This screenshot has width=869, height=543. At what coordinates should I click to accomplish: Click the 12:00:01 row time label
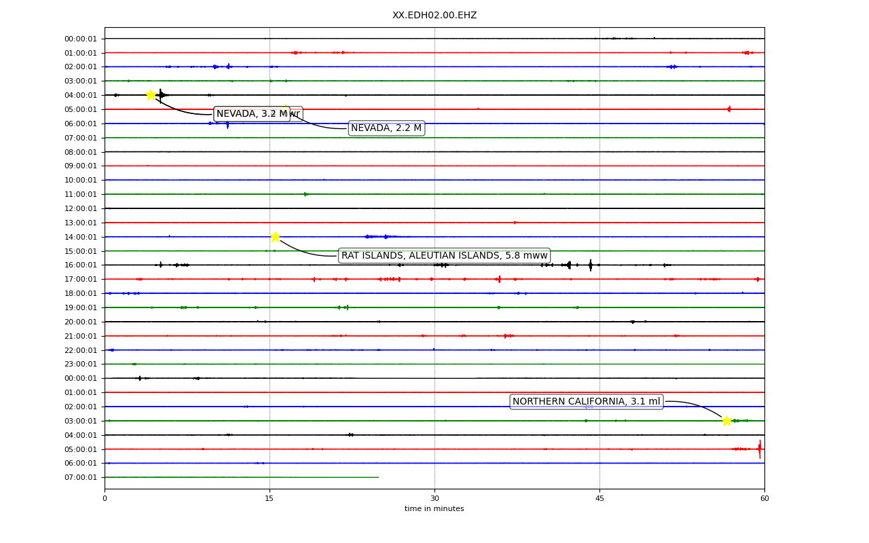(81, 208)
